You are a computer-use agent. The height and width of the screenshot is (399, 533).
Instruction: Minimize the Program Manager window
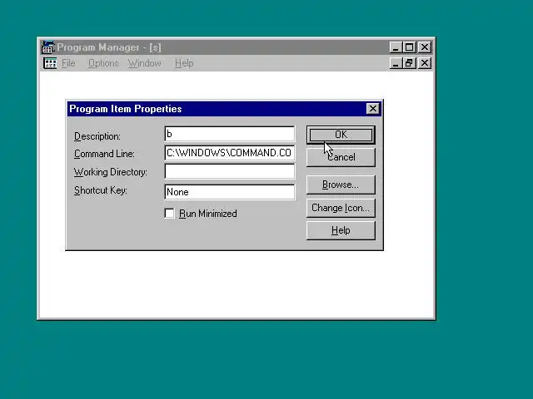[x=396, y=47]
